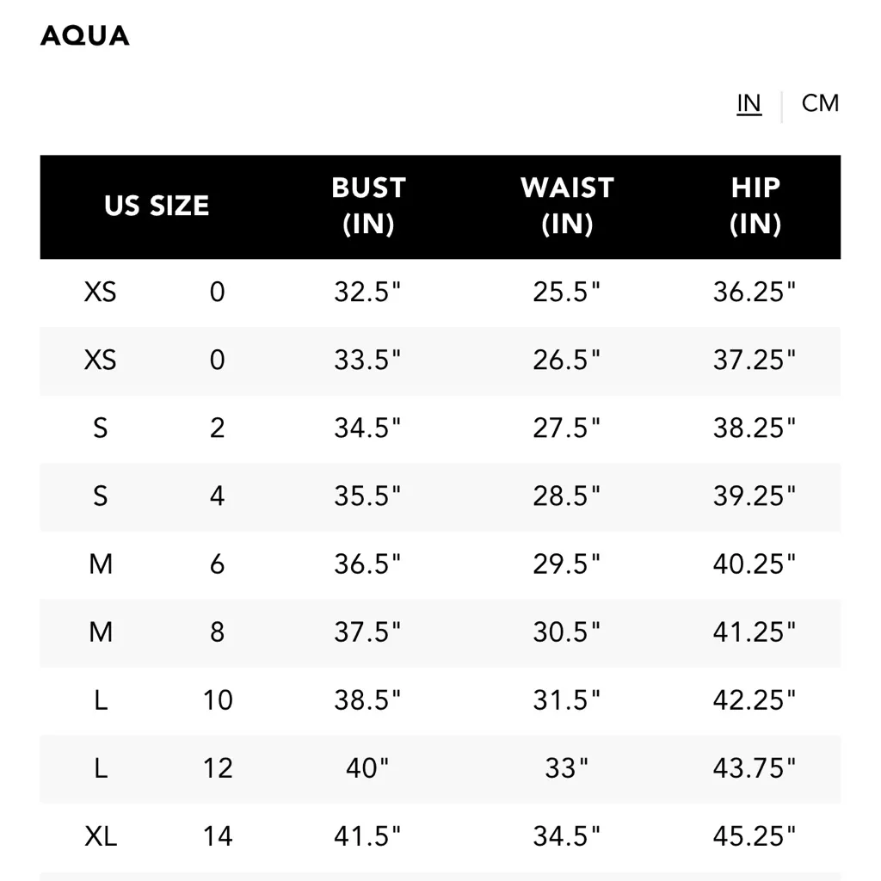881x881 pixels.
Task: Select the HIP (IN) column header
Action: 755,206
